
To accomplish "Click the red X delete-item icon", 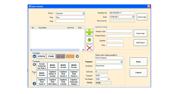I will [89, 48].
